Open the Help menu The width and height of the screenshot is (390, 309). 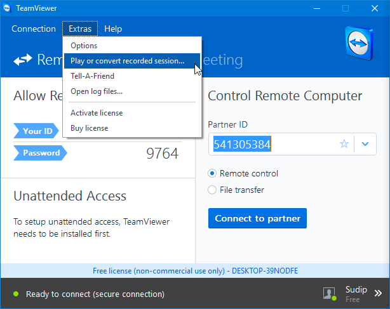coord(113,29)
